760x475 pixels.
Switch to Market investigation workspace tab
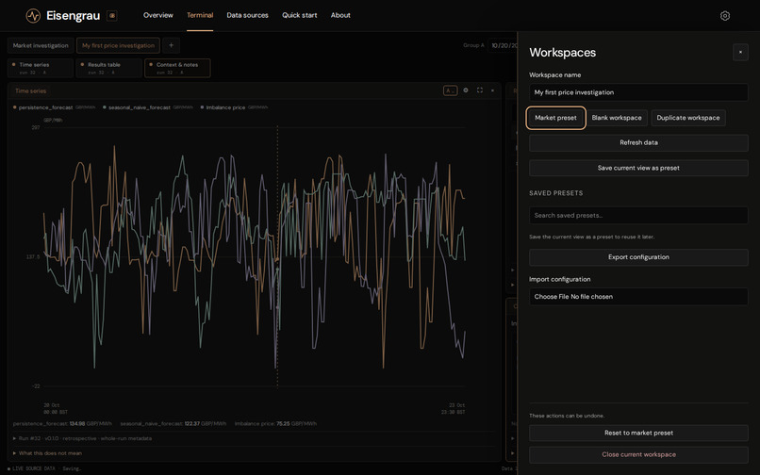pyautogui.click(x=41, y=45)
